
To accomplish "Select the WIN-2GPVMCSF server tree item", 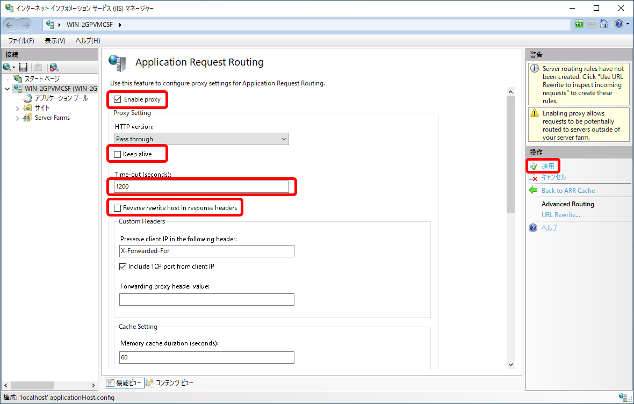I will coord(61,89).
